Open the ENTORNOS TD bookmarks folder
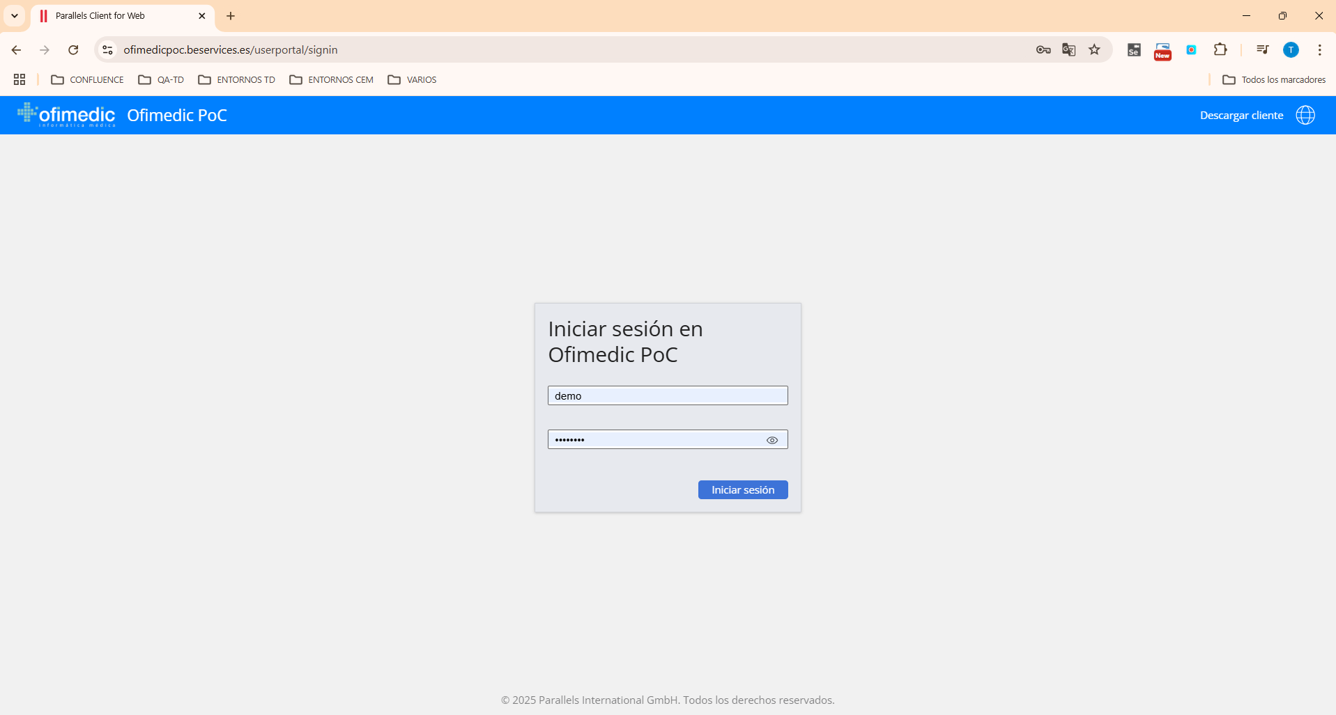The width and height of the screenshot is (1336, 715). (237, 80)
